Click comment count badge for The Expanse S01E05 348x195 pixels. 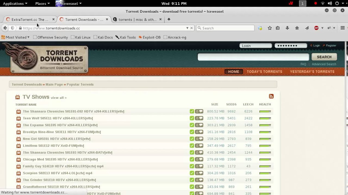[199, 125]
